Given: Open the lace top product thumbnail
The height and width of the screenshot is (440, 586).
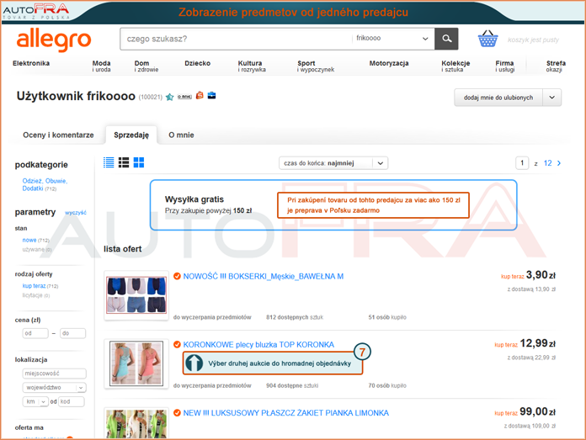Looking at the screenshot, I should pos(136,363).
